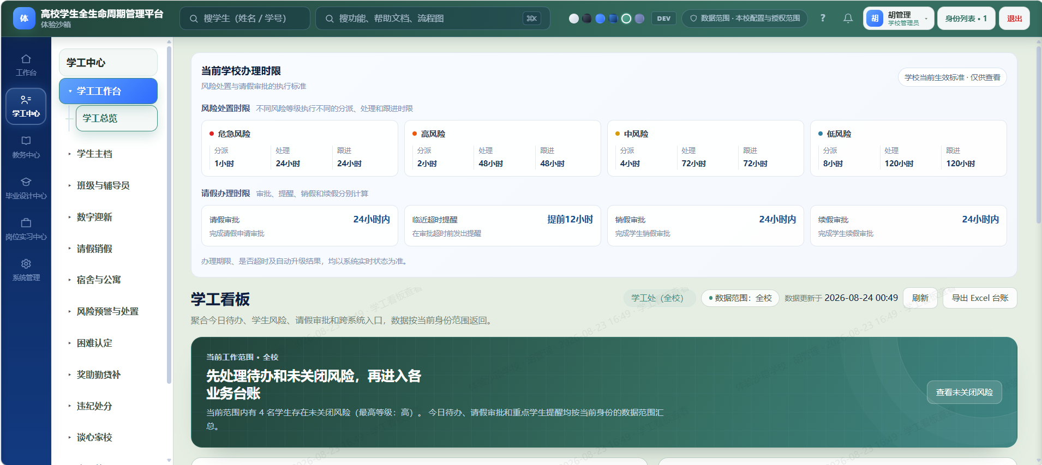Open 教务中心 book icon in sidebar
This screenshot has width=1042, height=465.
pos(26,141)
